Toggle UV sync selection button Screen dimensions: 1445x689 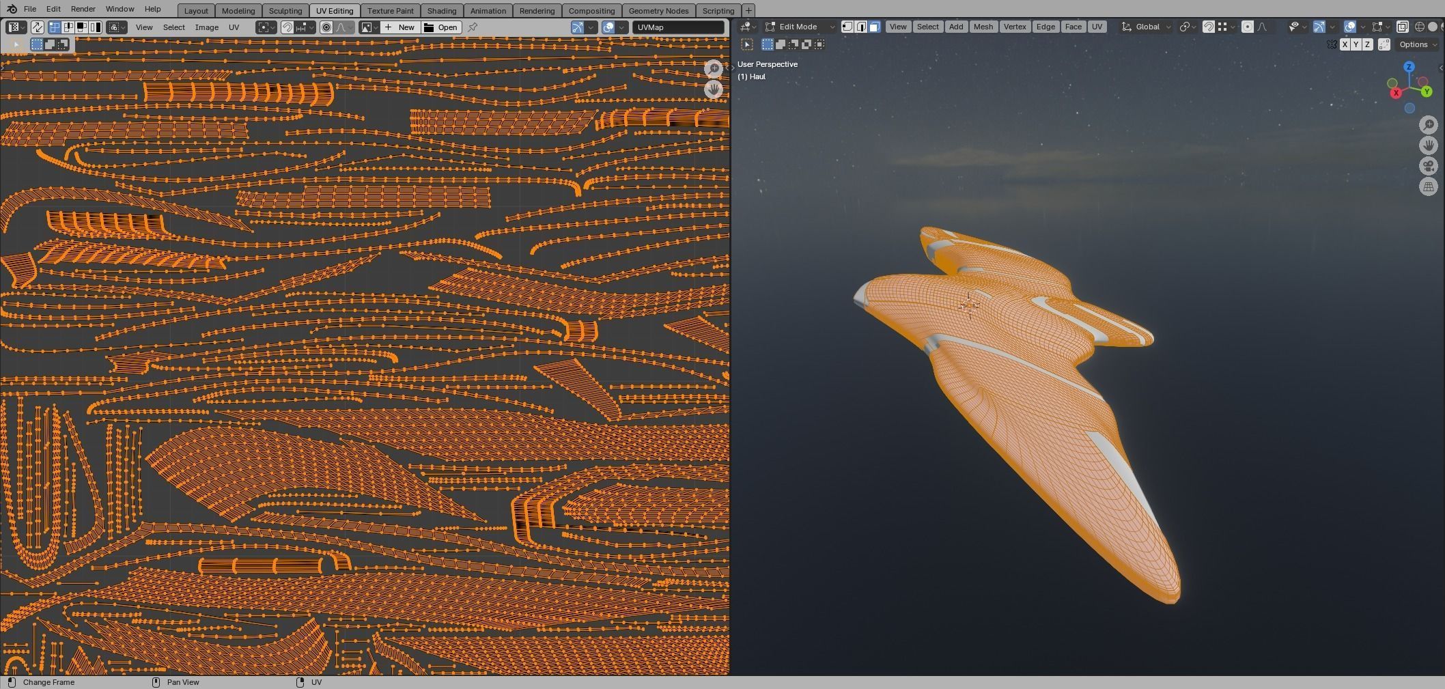[x=37, y=27]
